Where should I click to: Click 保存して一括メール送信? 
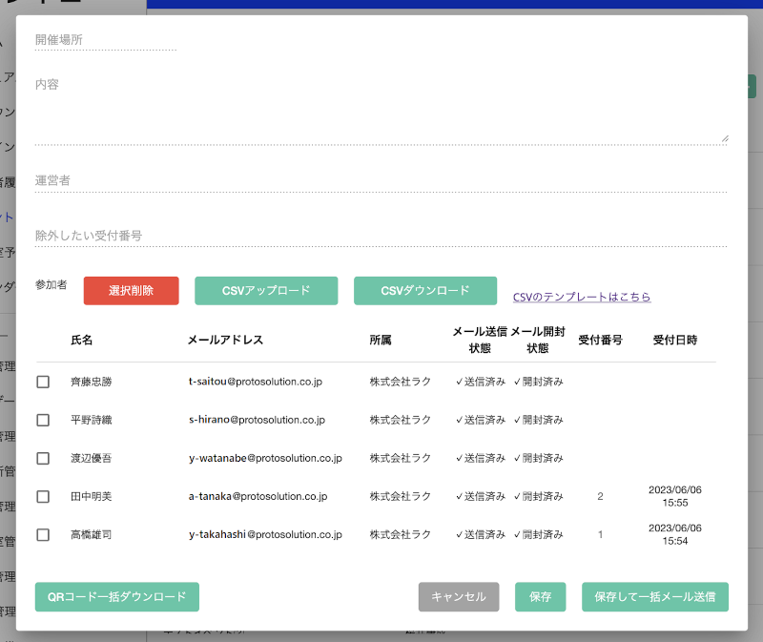[x=655, y=597]
